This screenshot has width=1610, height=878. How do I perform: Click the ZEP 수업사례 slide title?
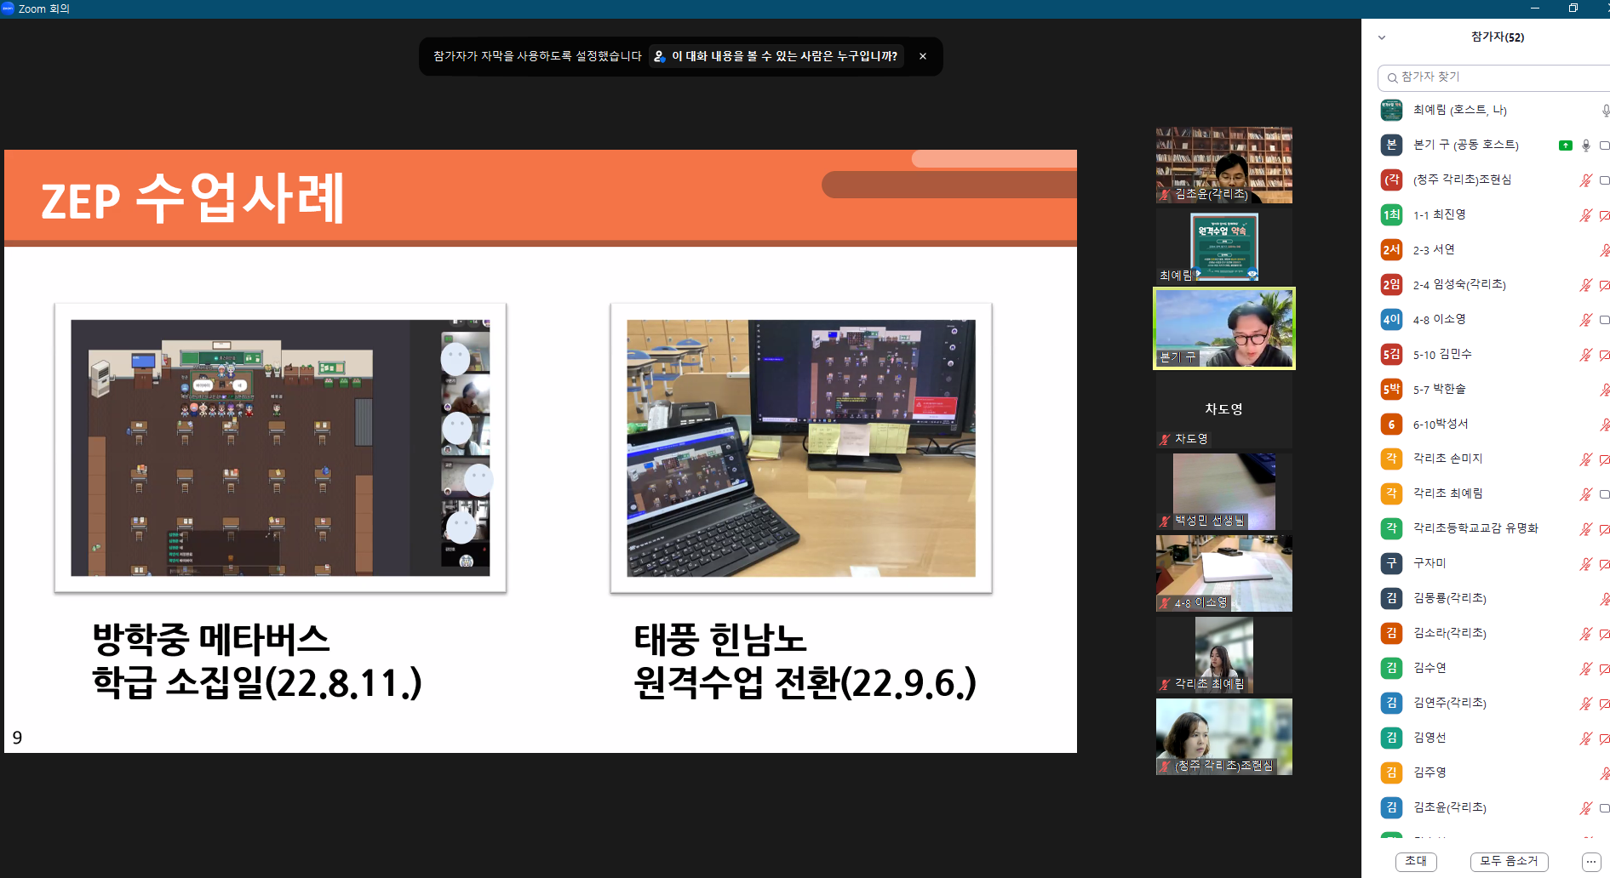pos(193,198)
